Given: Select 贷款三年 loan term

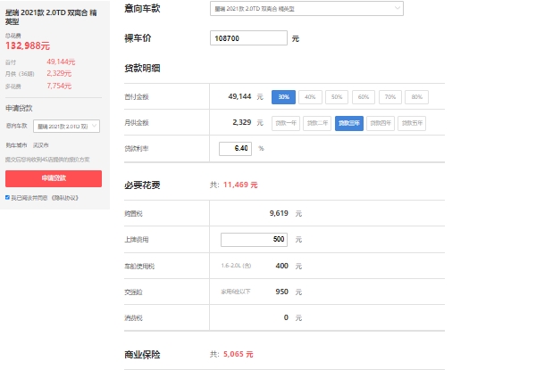Looking at the screenshot, I should pyautogui.click(x=349, y=123).
